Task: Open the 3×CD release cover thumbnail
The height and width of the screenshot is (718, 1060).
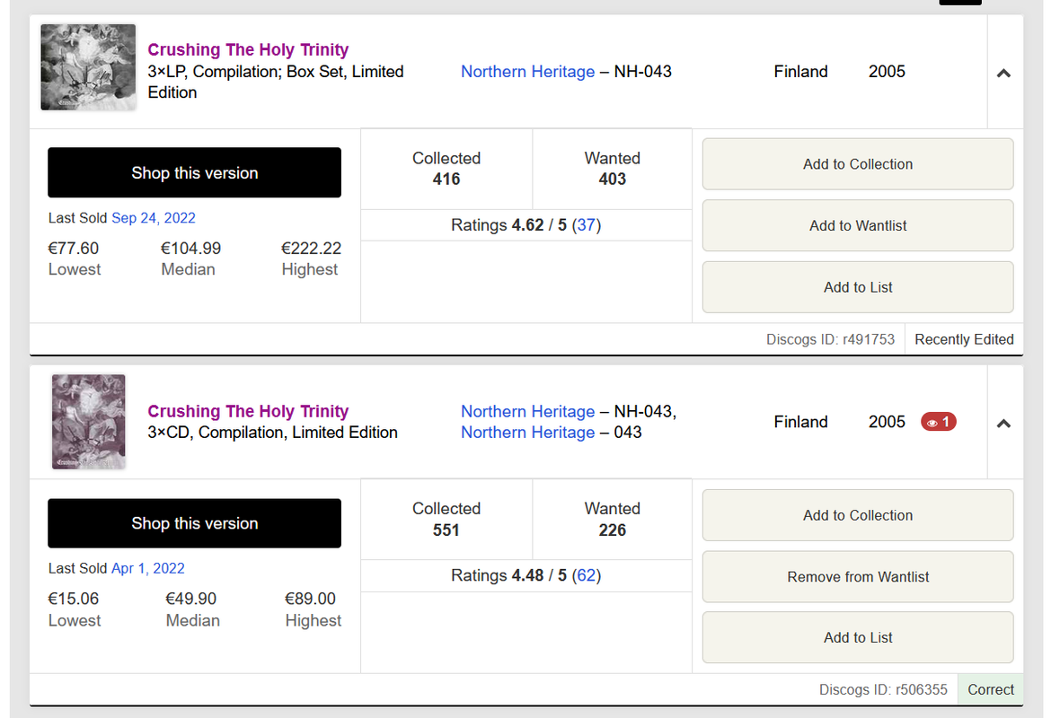Action: click(x=88, y=422)
